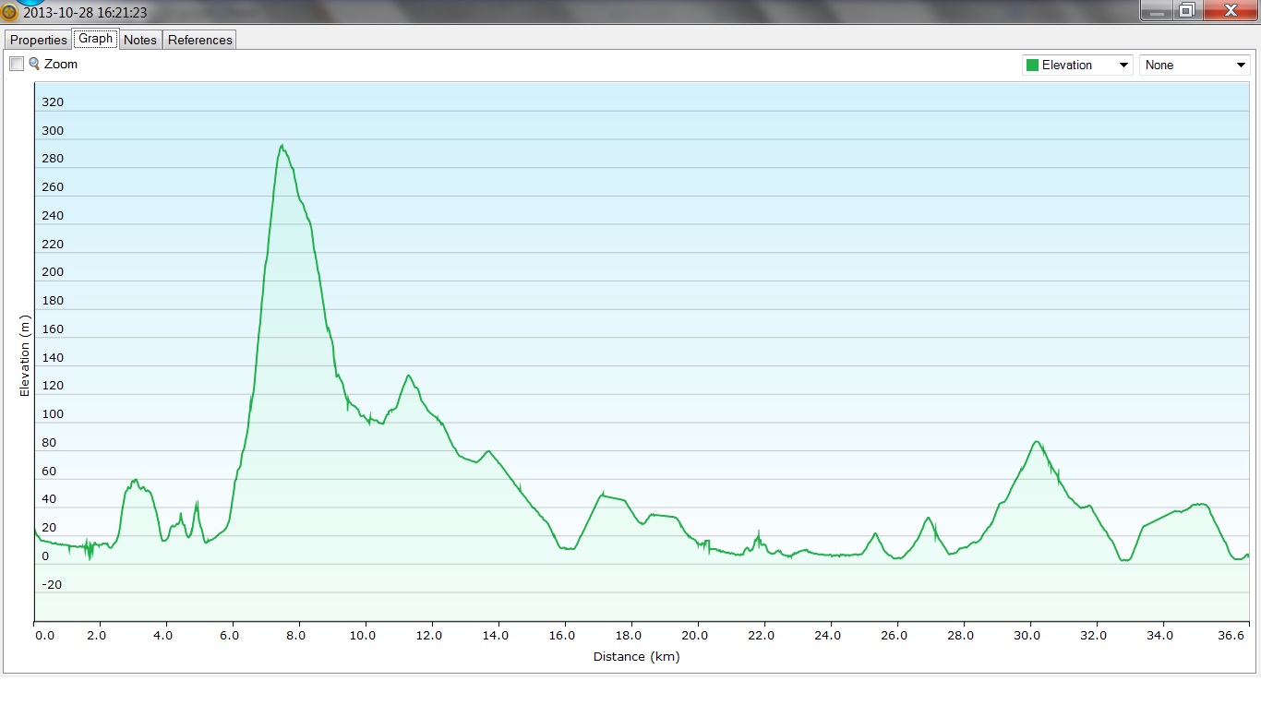Click the magnifier icon beside Zoom
The height and width of the screenshot is (705, 1261).
pyautogui.click(x=34, y=64)
